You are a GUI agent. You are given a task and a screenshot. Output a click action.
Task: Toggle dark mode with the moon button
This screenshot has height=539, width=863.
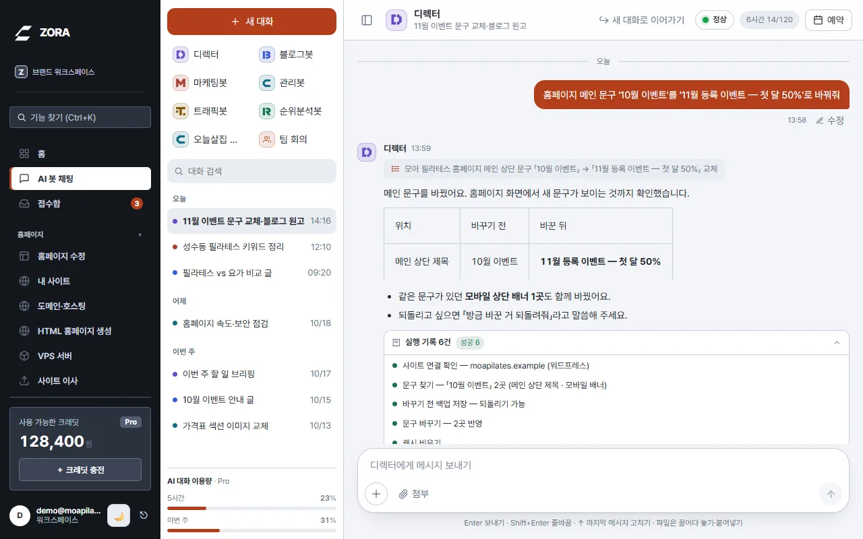point(119,515)
